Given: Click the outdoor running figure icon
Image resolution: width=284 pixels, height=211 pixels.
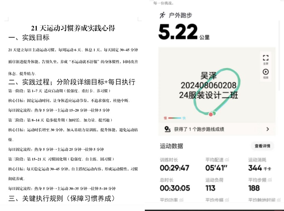Looking at the screenshot, I should pyautogui.click(x=162, y=15).
